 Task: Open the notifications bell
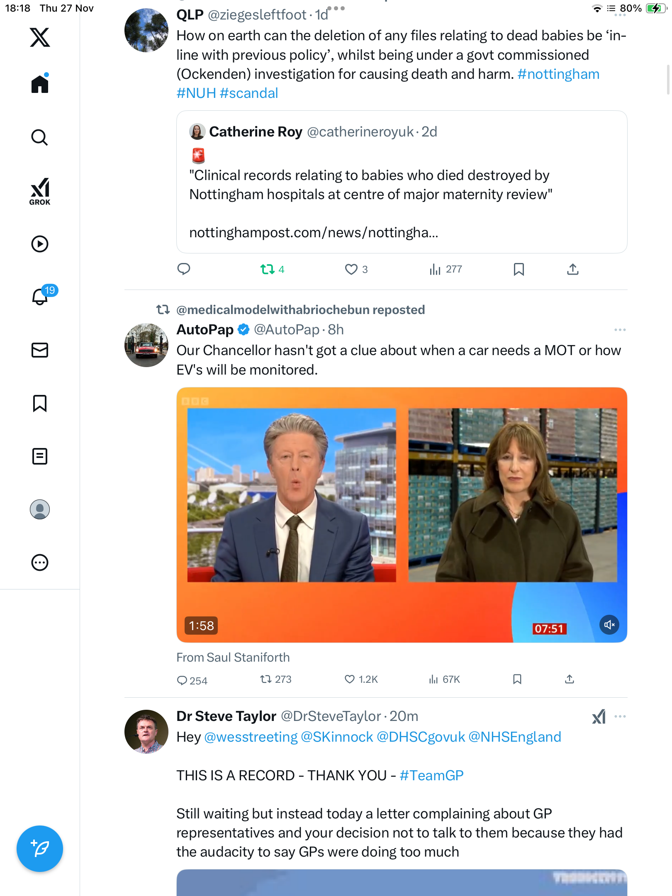click(40, 297)
